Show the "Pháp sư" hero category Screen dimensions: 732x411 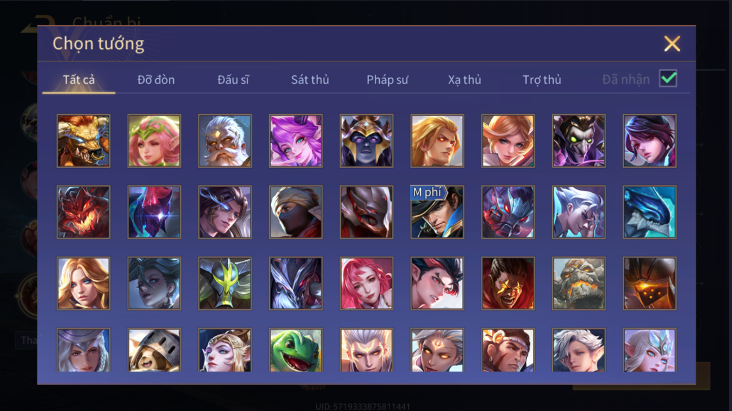pos(387,80)
